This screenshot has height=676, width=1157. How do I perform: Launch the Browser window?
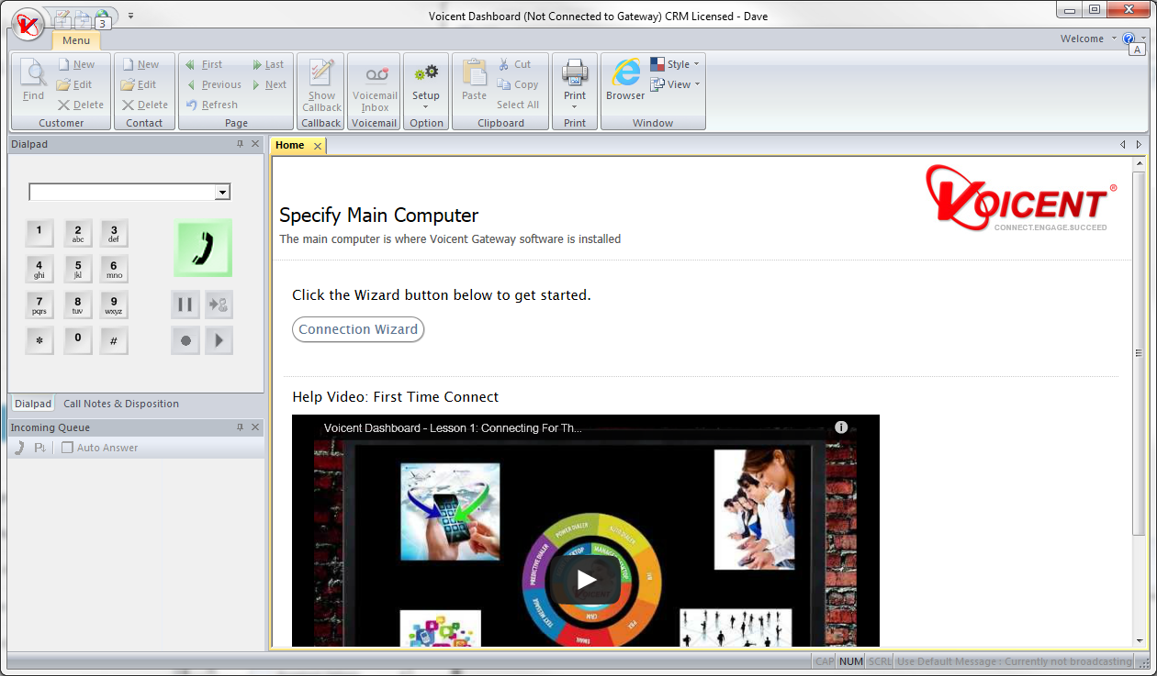tap(625, 80)
